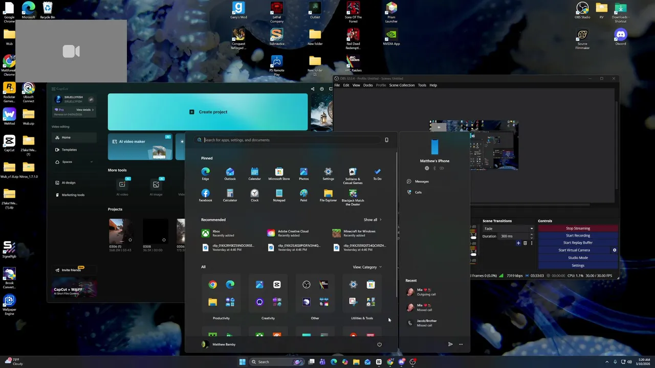655x368 pixels.
Task: Open the Docks menu in OBS
Action: (x=368, y=85)
